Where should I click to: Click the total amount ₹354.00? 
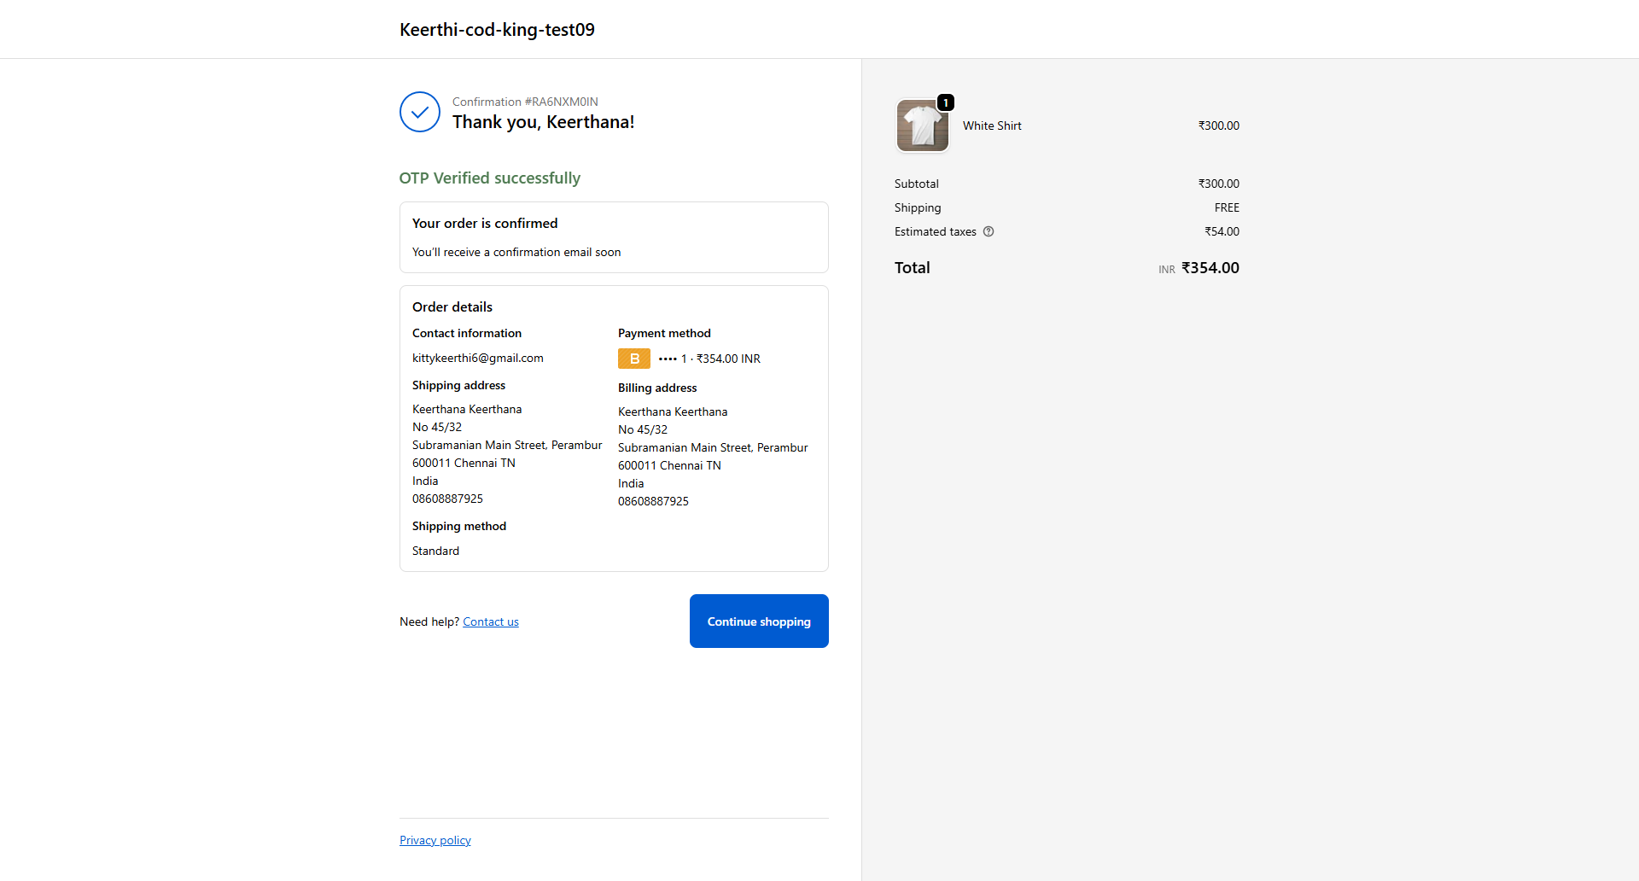(1210, 268)
